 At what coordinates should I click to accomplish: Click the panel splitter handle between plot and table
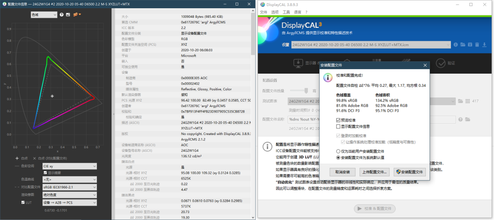[x=113, y=114]
